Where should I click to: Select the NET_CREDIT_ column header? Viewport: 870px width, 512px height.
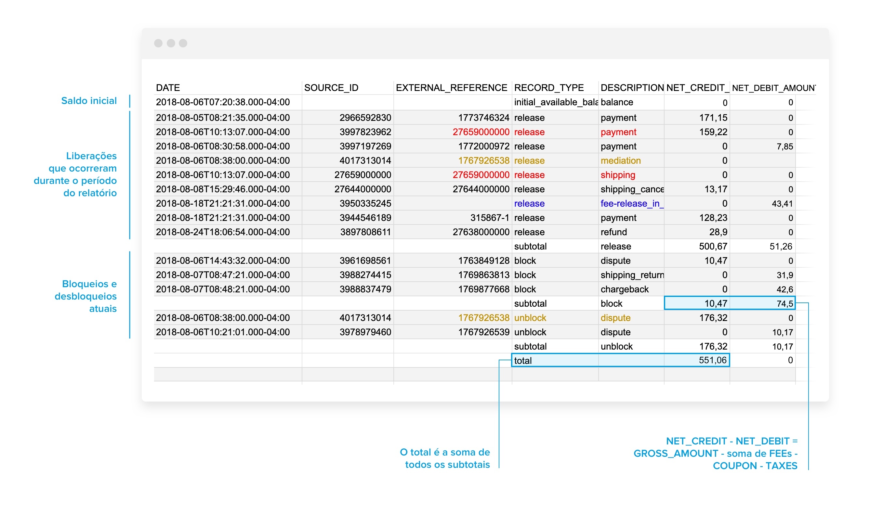click(x=697, y=88)
